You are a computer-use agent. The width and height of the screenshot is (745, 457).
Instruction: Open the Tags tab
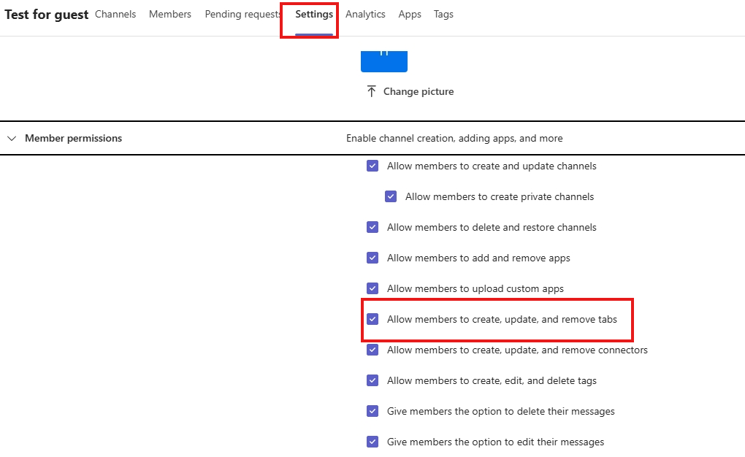coord(443,15)
